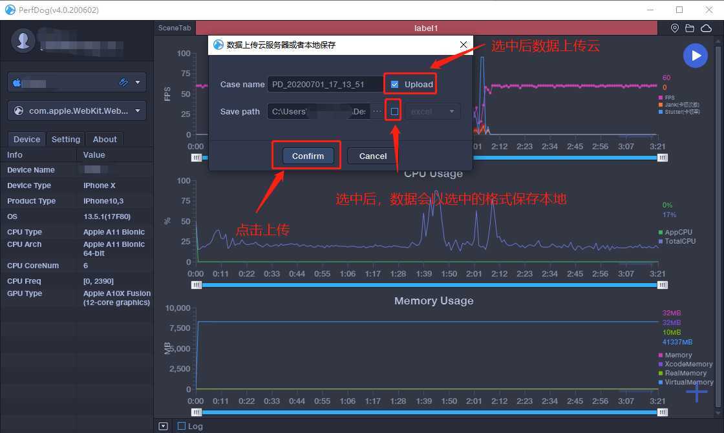Image resolution: width=724 pixels, height=433 pixels.
Task: Close the upload dialog with the X
Action: (x=463, y=45)
